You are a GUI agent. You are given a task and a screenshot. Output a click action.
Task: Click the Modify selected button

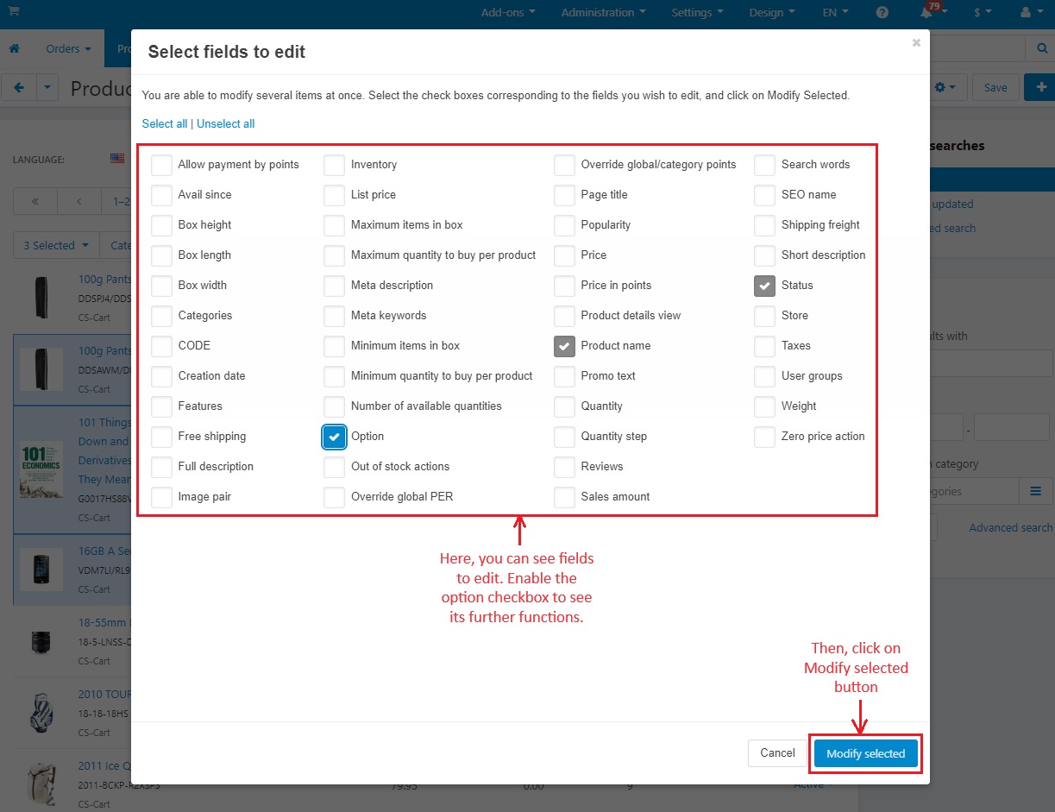(866, 753)
